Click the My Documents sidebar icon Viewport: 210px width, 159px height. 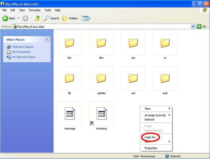tap(9, 52)
